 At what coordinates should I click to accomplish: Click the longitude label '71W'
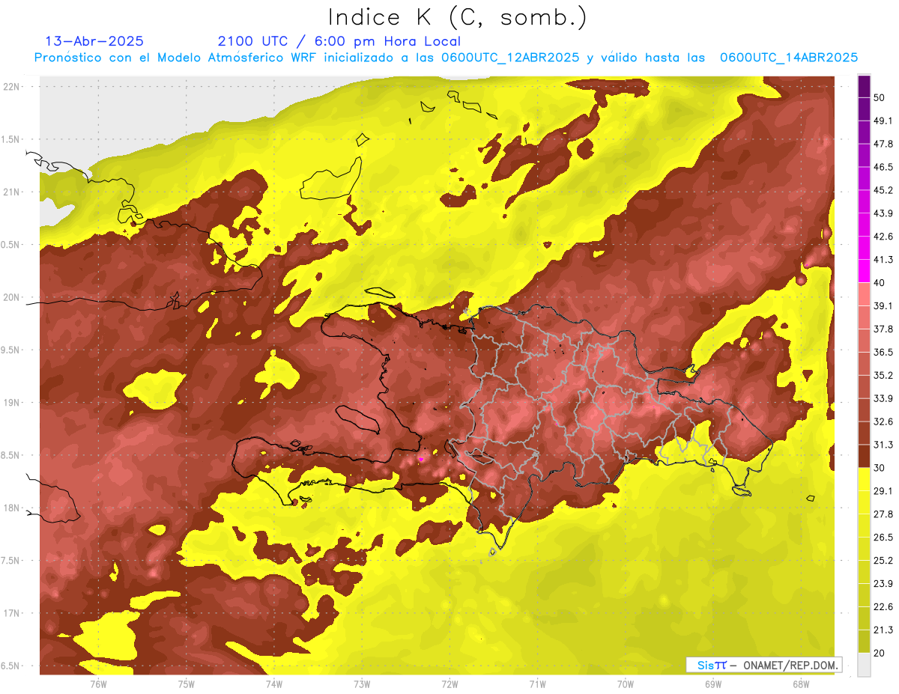pyautogui.click(x=537, y=684)
